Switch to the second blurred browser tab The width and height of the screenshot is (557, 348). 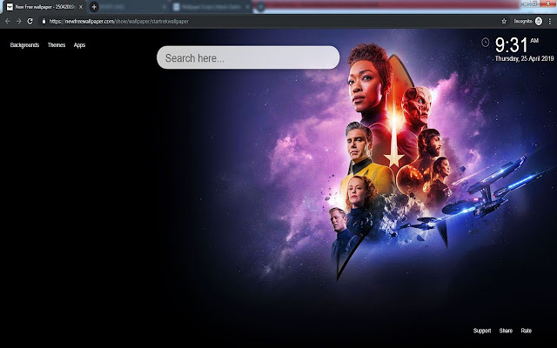(211, 7)
